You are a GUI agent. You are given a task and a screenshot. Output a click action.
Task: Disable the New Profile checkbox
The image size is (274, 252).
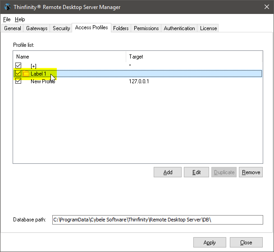coord(18,81)
